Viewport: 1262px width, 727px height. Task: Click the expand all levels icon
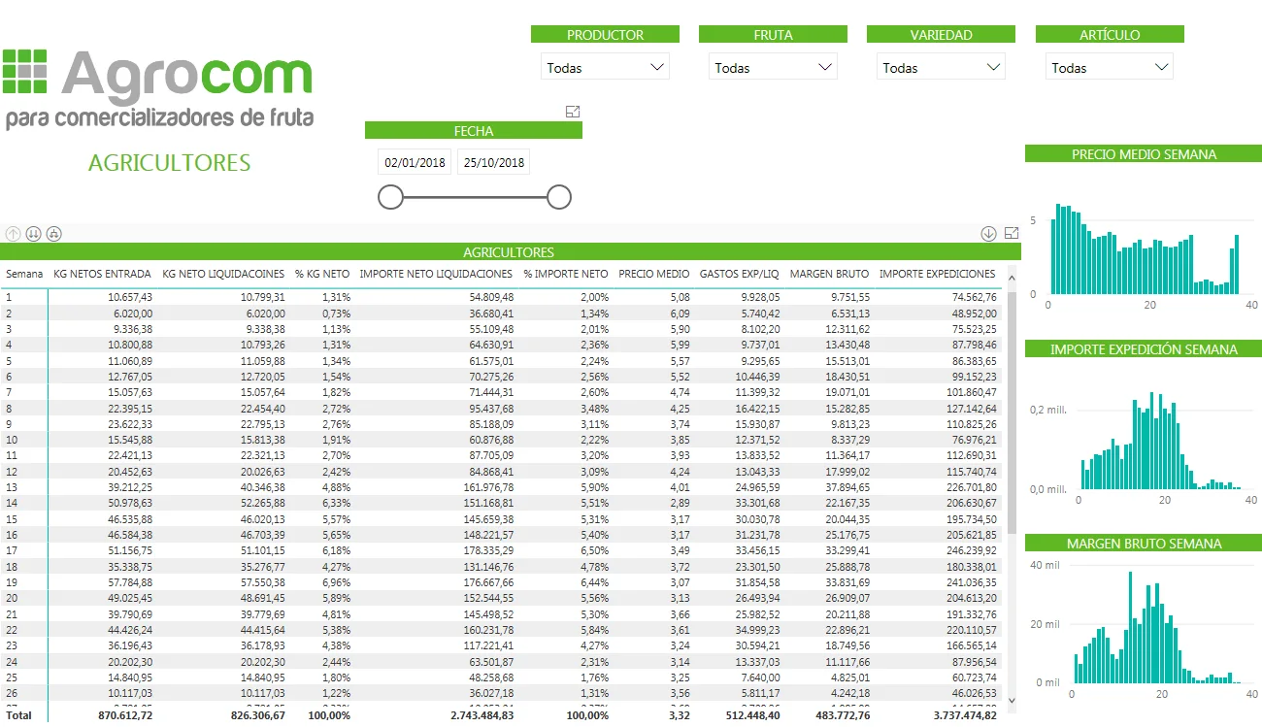click(x=54, y=233)
